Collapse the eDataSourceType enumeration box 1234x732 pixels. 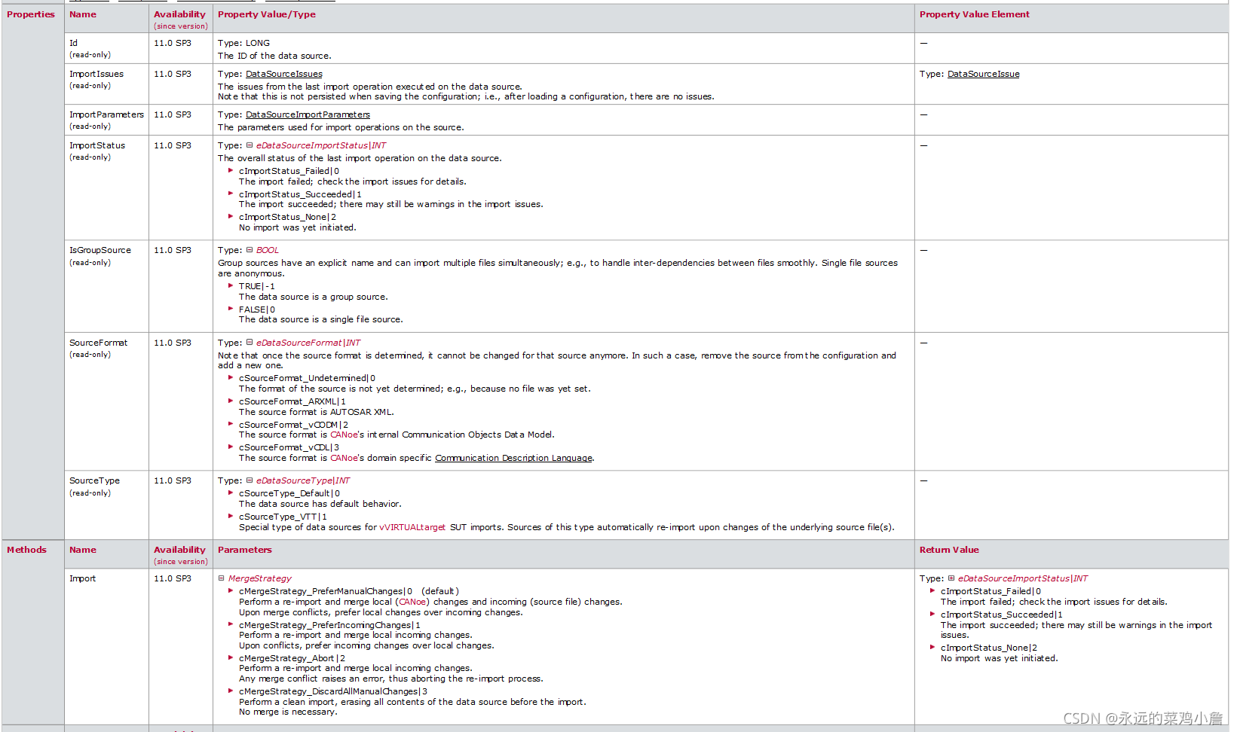250,480
